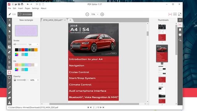197x111 pixels.
Task: Pick the red stroke color swatch
Action: (x=23, y=50)
